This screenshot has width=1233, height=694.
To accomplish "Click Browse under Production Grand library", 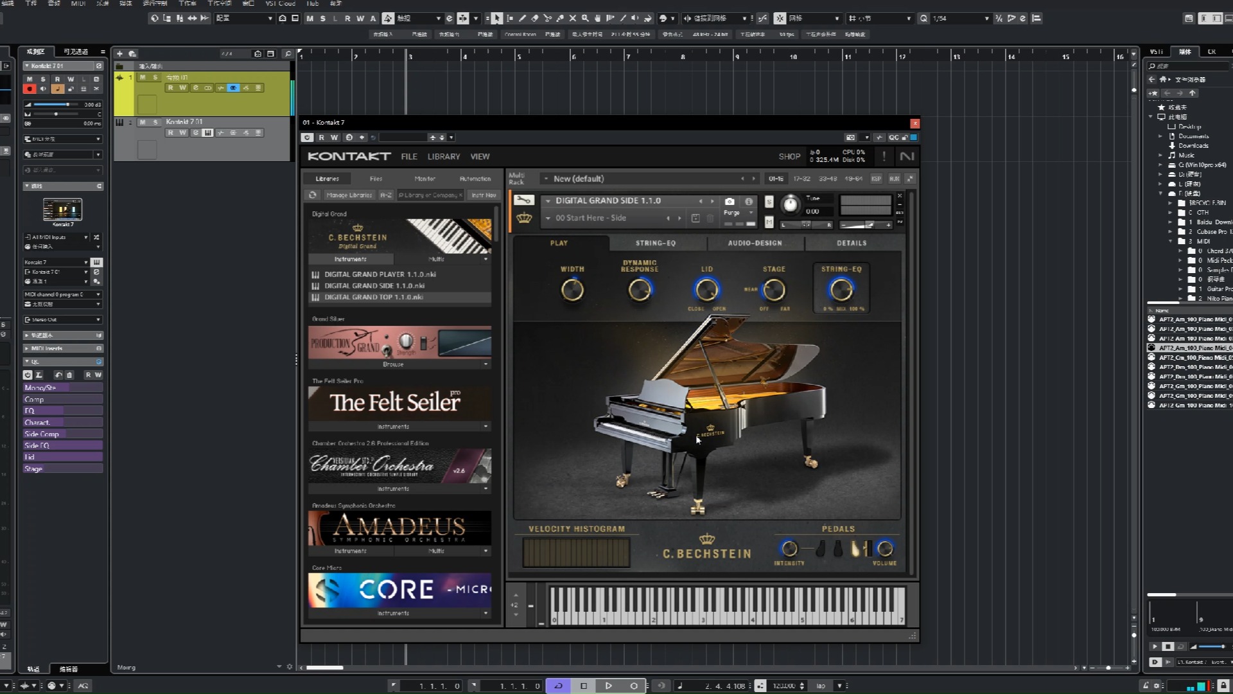I will tap(393, 364).
